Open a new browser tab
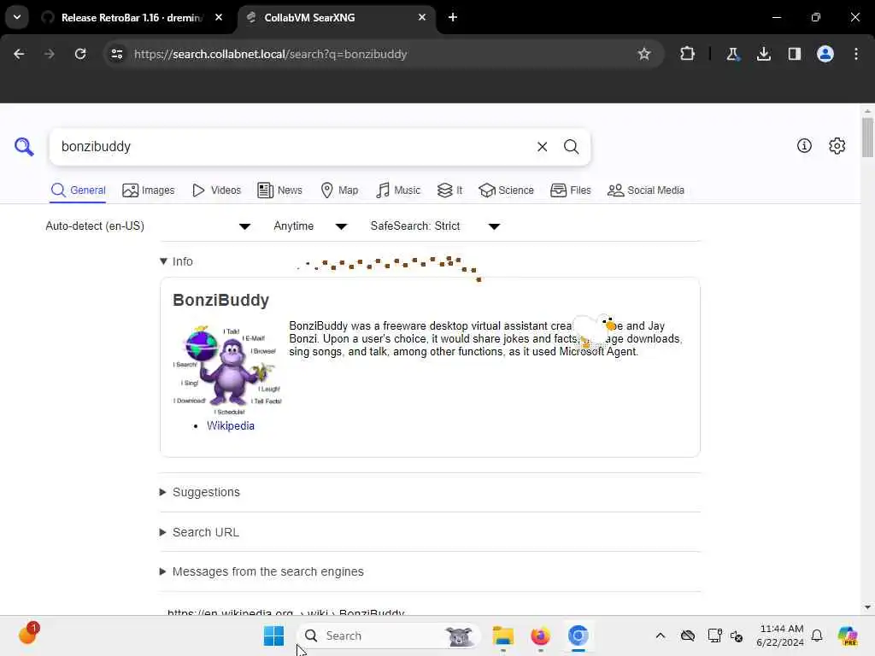875x656 pixels. 453,17
